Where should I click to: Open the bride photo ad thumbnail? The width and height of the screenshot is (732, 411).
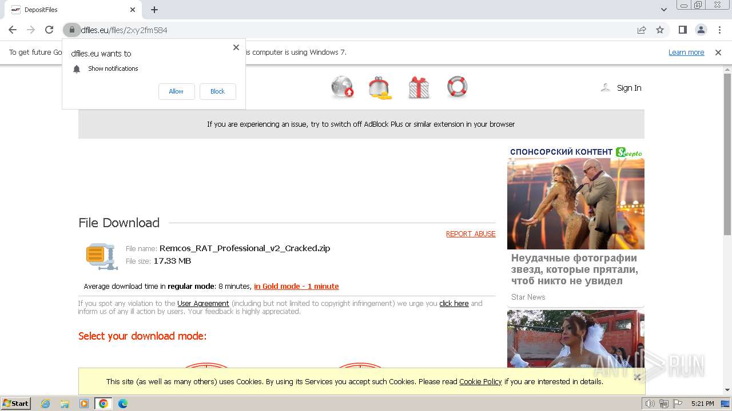point(576,339)
